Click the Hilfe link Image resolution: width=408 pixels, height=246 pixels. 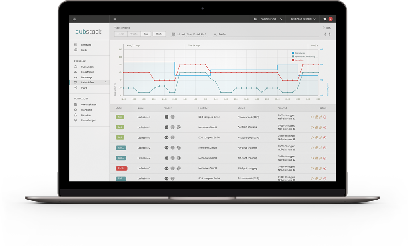tap(328, 28)
